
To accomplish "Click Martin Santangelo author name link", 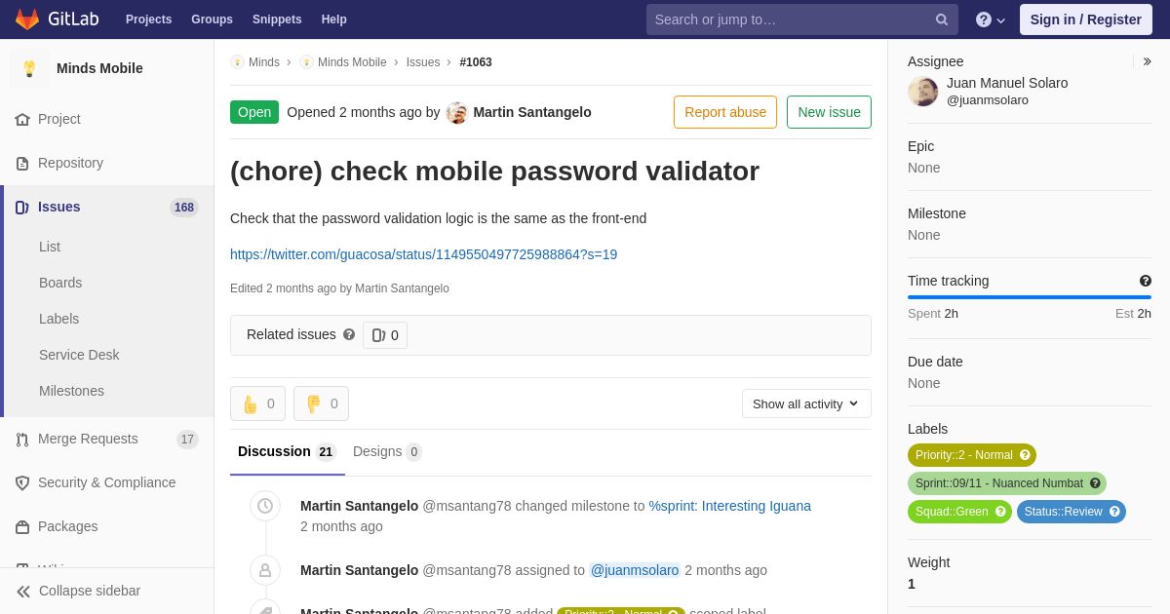I will (x=532, y=112).
